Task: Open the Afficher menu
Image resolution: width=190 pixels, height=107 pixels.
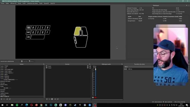Action: point(13,3)
